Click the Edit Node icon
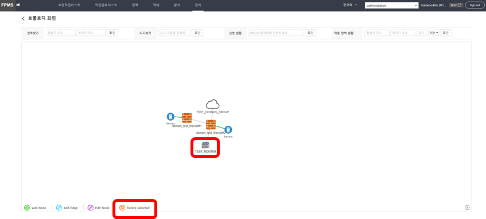This screenshot has height=219, width=486. (x=91, y=208)
